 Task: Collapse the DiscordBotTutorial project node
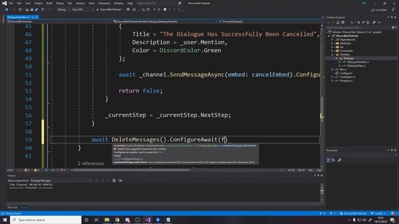[x=329, y=36]
